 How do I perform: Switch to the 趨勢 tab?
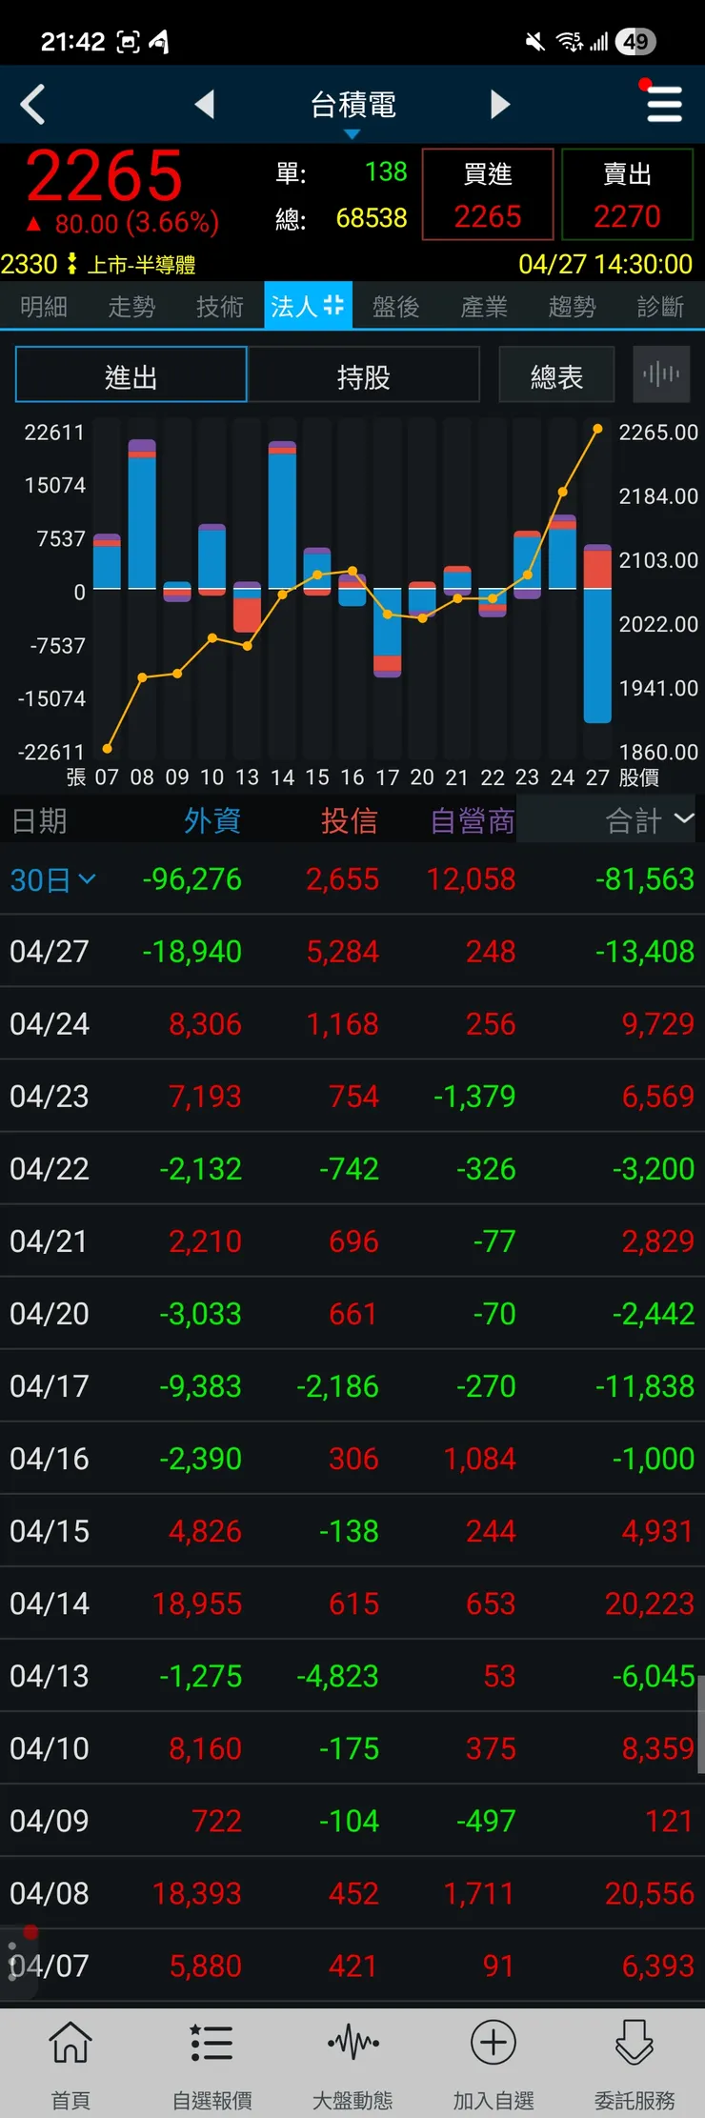pos(573,306)
